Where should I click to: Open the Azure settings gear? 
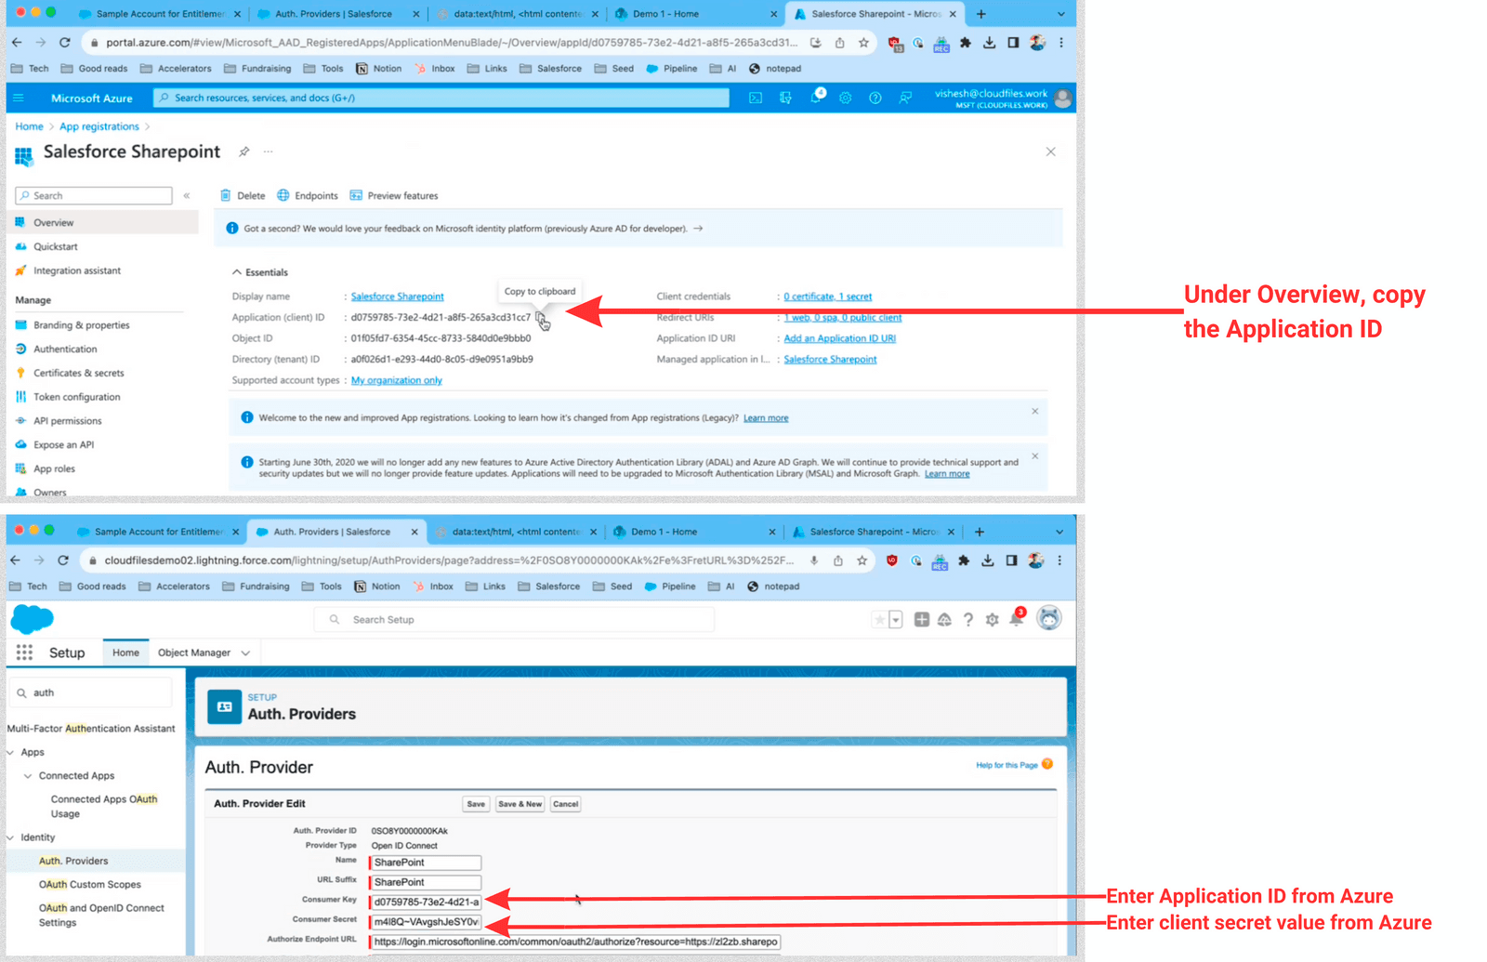pos(845,98)
